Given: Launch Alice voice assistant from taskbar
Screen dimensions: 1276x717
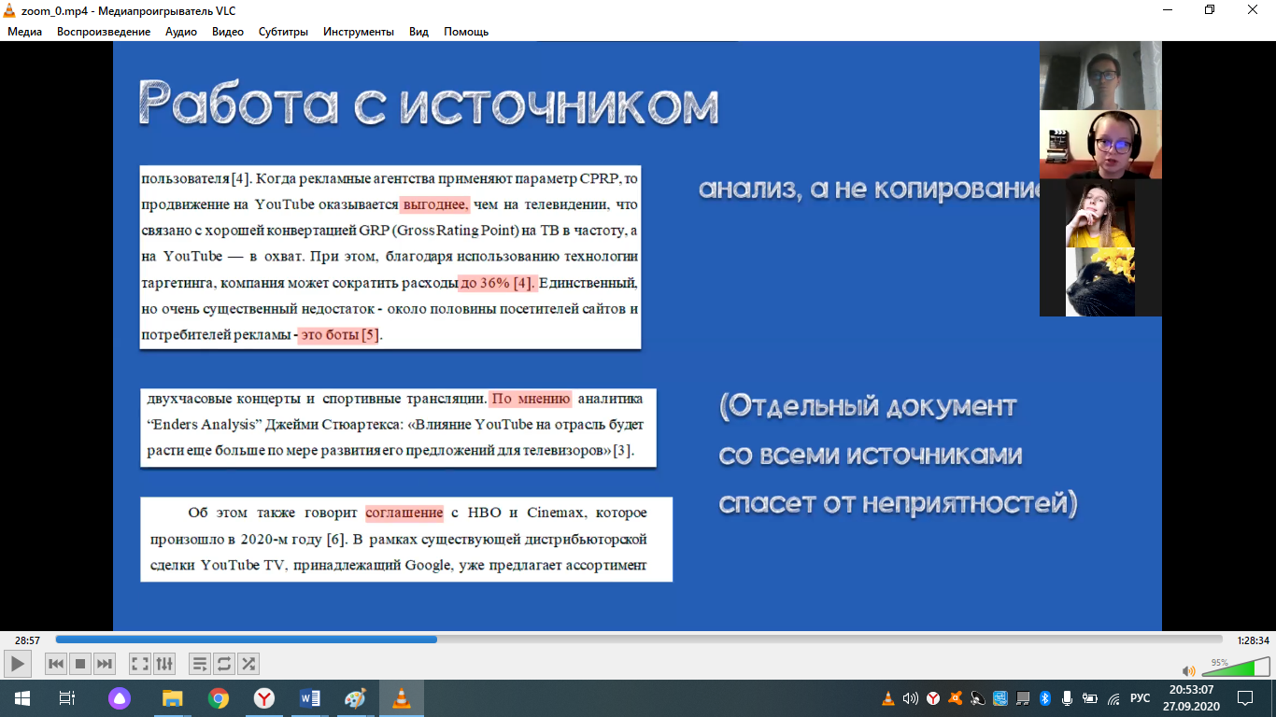Looking at the screenshot, I should 121,698.
